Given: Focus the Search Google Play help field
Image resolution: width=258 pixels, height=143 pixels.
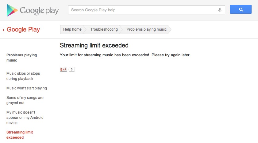Looking at the screenshot, I should (143, 10).
